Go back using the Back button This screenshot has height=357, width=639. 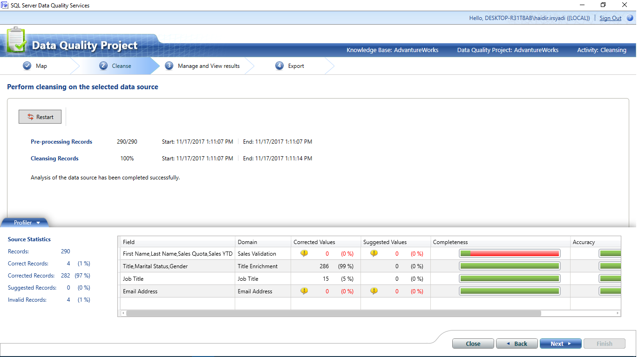(x=517, y=343)
